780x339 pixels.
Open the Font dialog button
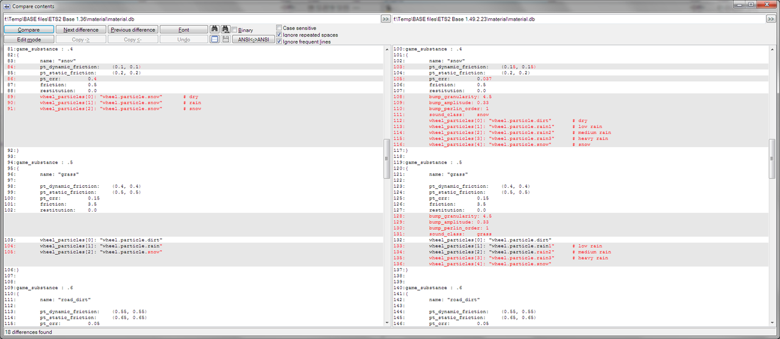pyautogui.click(x=184, y=29)
